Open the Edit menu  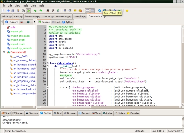click(x=10, y=6)
